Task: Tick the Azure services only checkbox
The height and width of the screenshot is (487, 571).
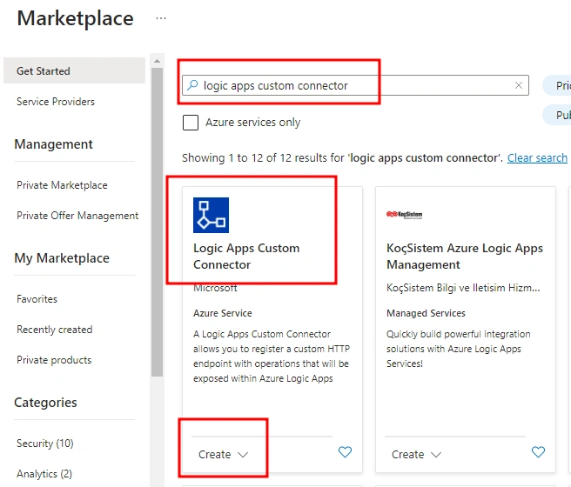Action: 191,123
